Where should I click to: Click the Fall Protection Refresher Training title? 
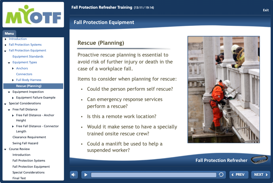pos(102,7)
